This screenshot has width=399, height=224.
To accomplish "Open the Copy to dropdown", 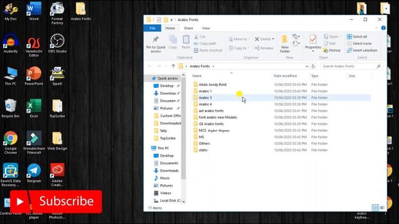I will pyautogui.click(x=239, y=48).
